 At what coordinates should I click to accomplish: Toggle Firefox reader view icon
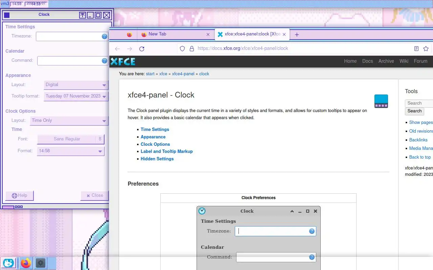pos(416,49)
